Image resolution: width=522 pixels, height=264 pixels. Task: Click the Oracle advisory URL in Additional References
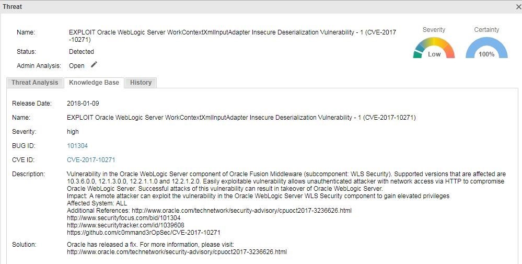coord(241,210)
